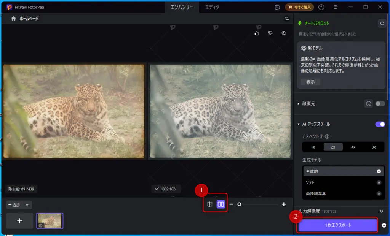Switch to the エディタ tab
The width and height of the screenshot is (390, 236).
212,7
